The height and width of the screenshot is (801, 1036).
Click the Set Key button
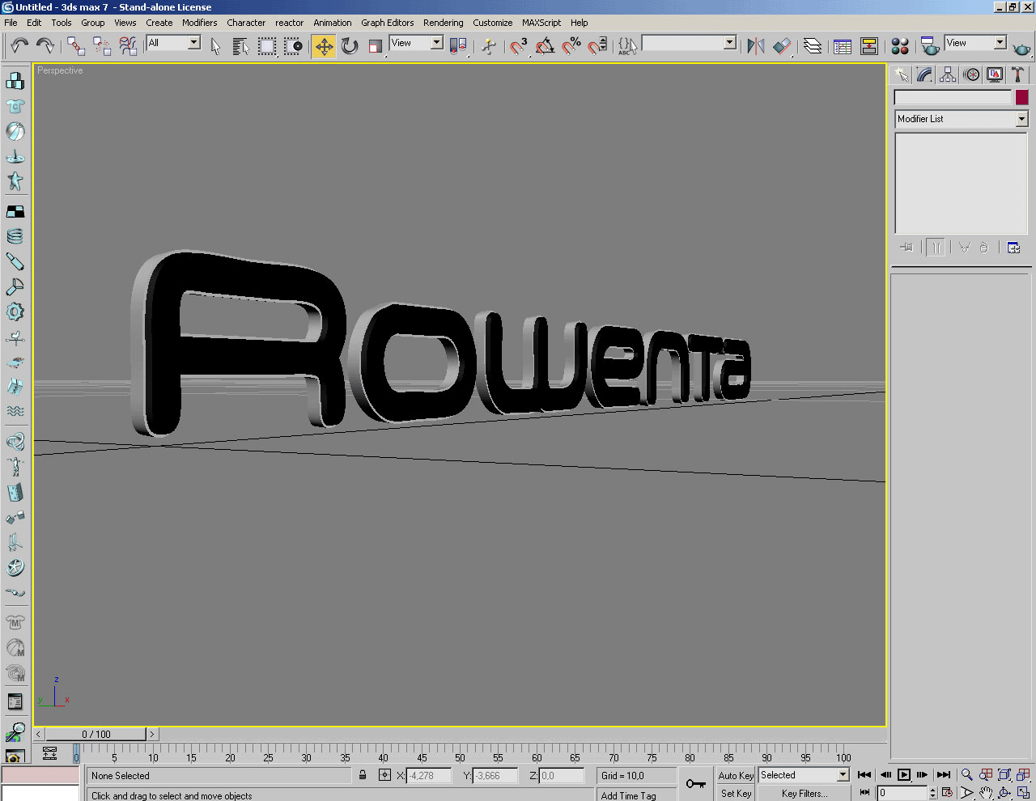click(x=736, y=794)
